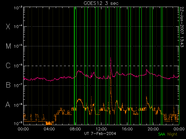Click the Night legend label
The width and height of the screenshot is (186, 139).
[x=172, y=134]
